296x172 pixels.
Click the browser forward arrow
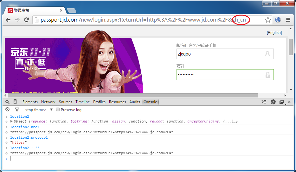point(17,20)
